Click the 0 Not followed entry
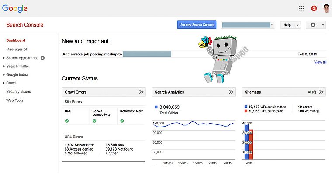The image size is (332, 174). 76,153
